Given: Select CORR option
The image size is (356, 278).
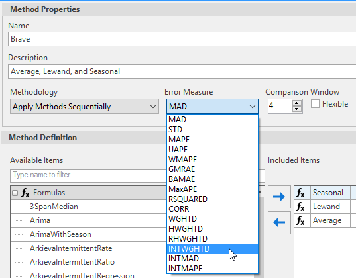Looking at the screenshot, I should (212, 209).
